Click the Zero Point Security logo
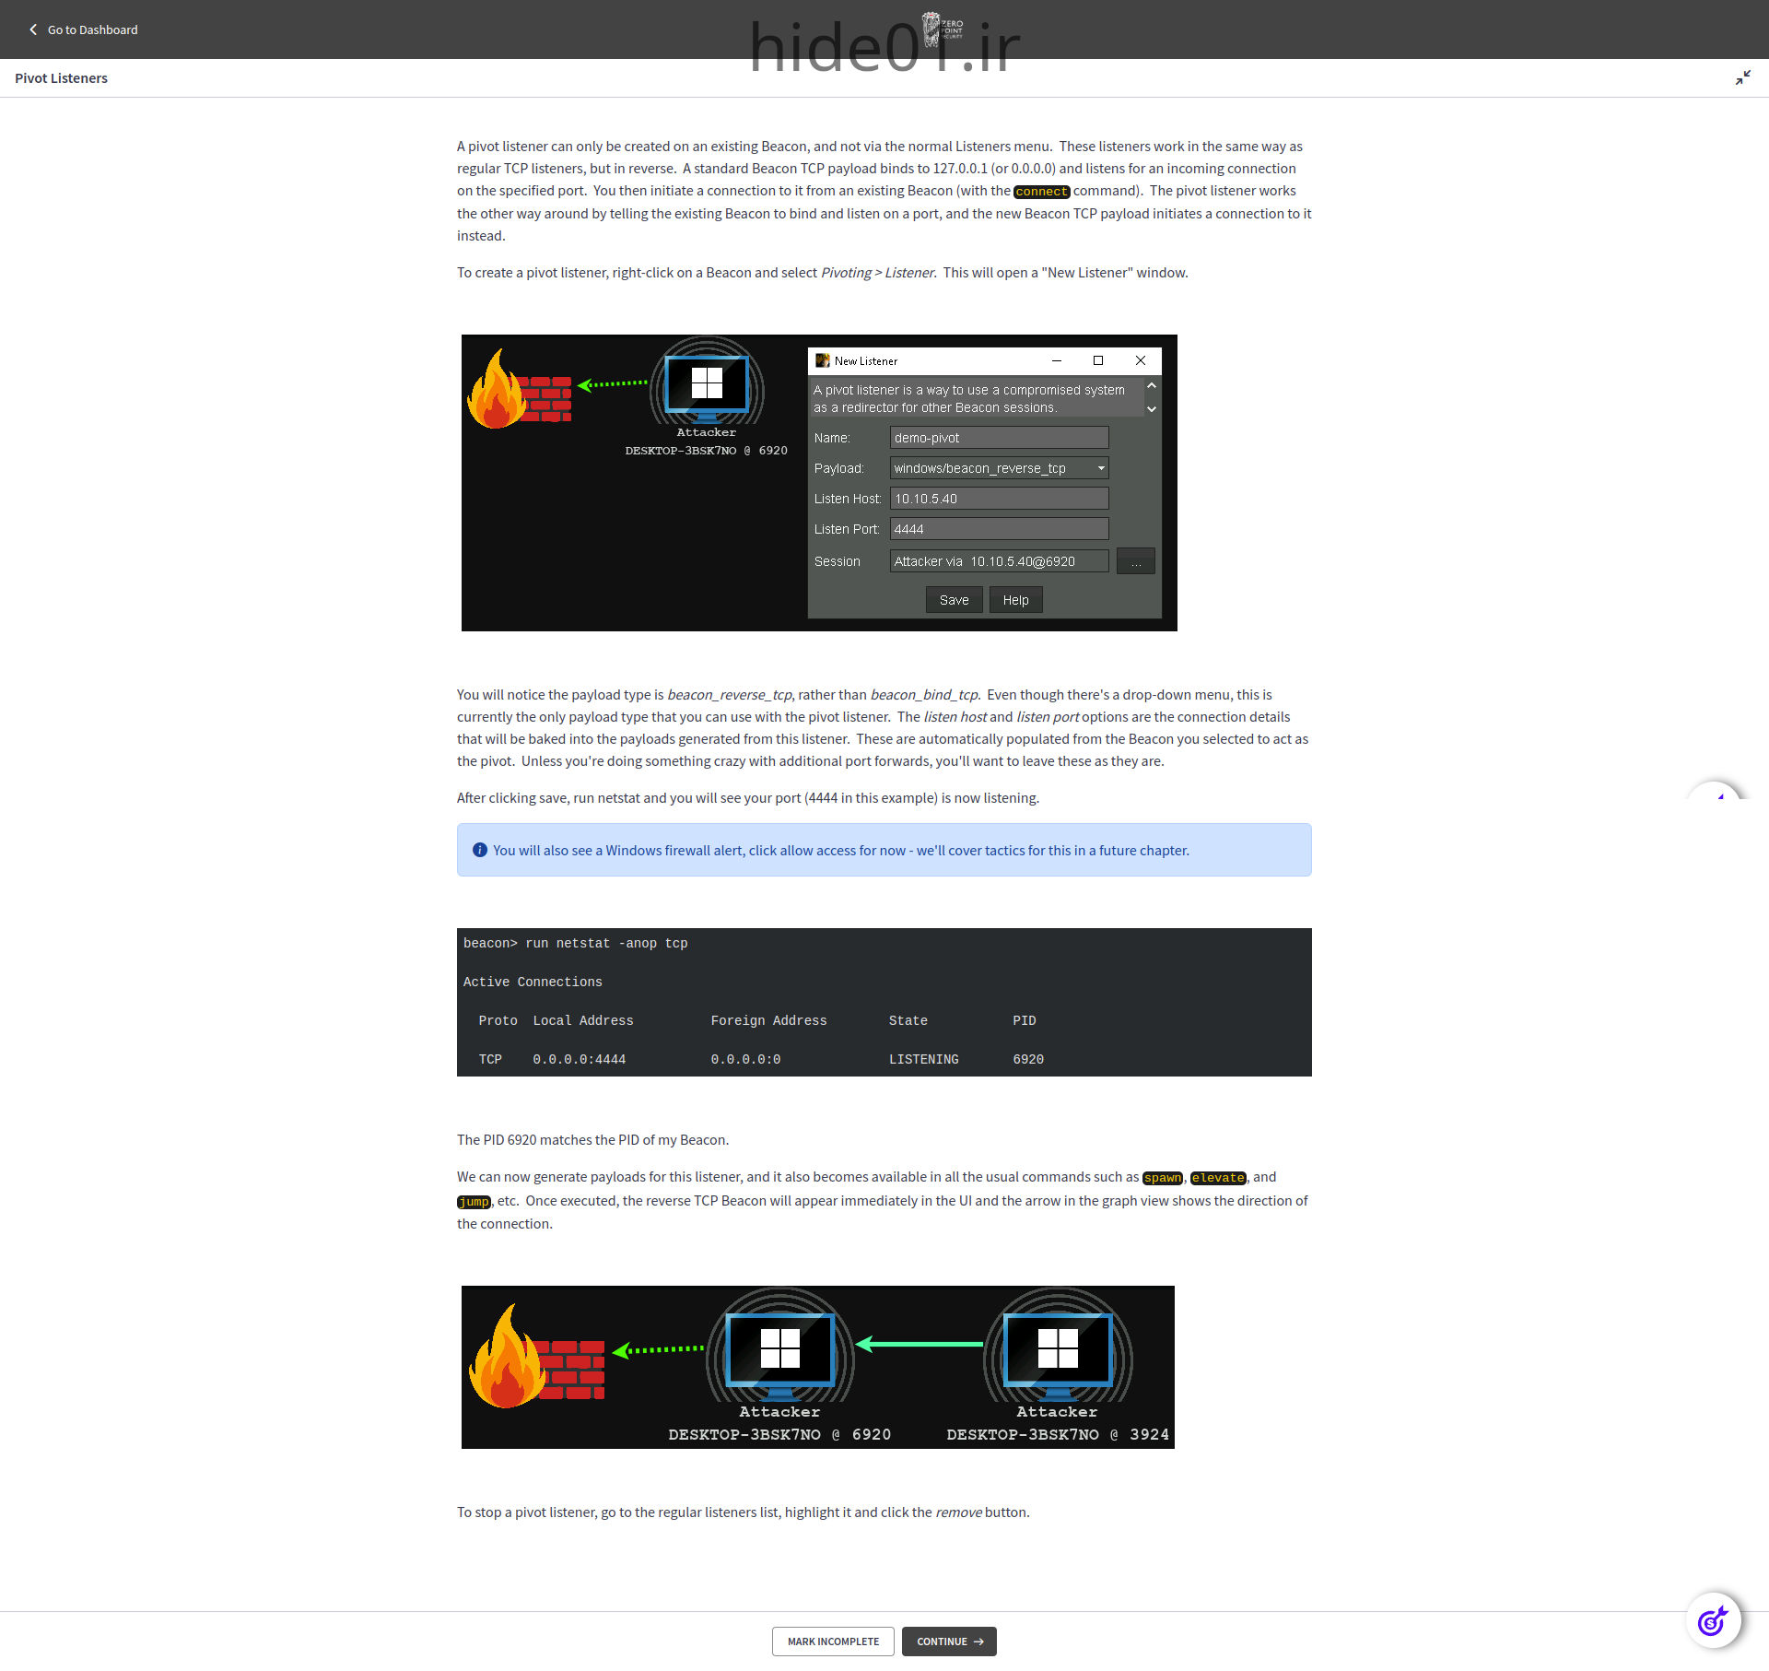This screenshot has width=1769, height=1671. coord(942,29)
